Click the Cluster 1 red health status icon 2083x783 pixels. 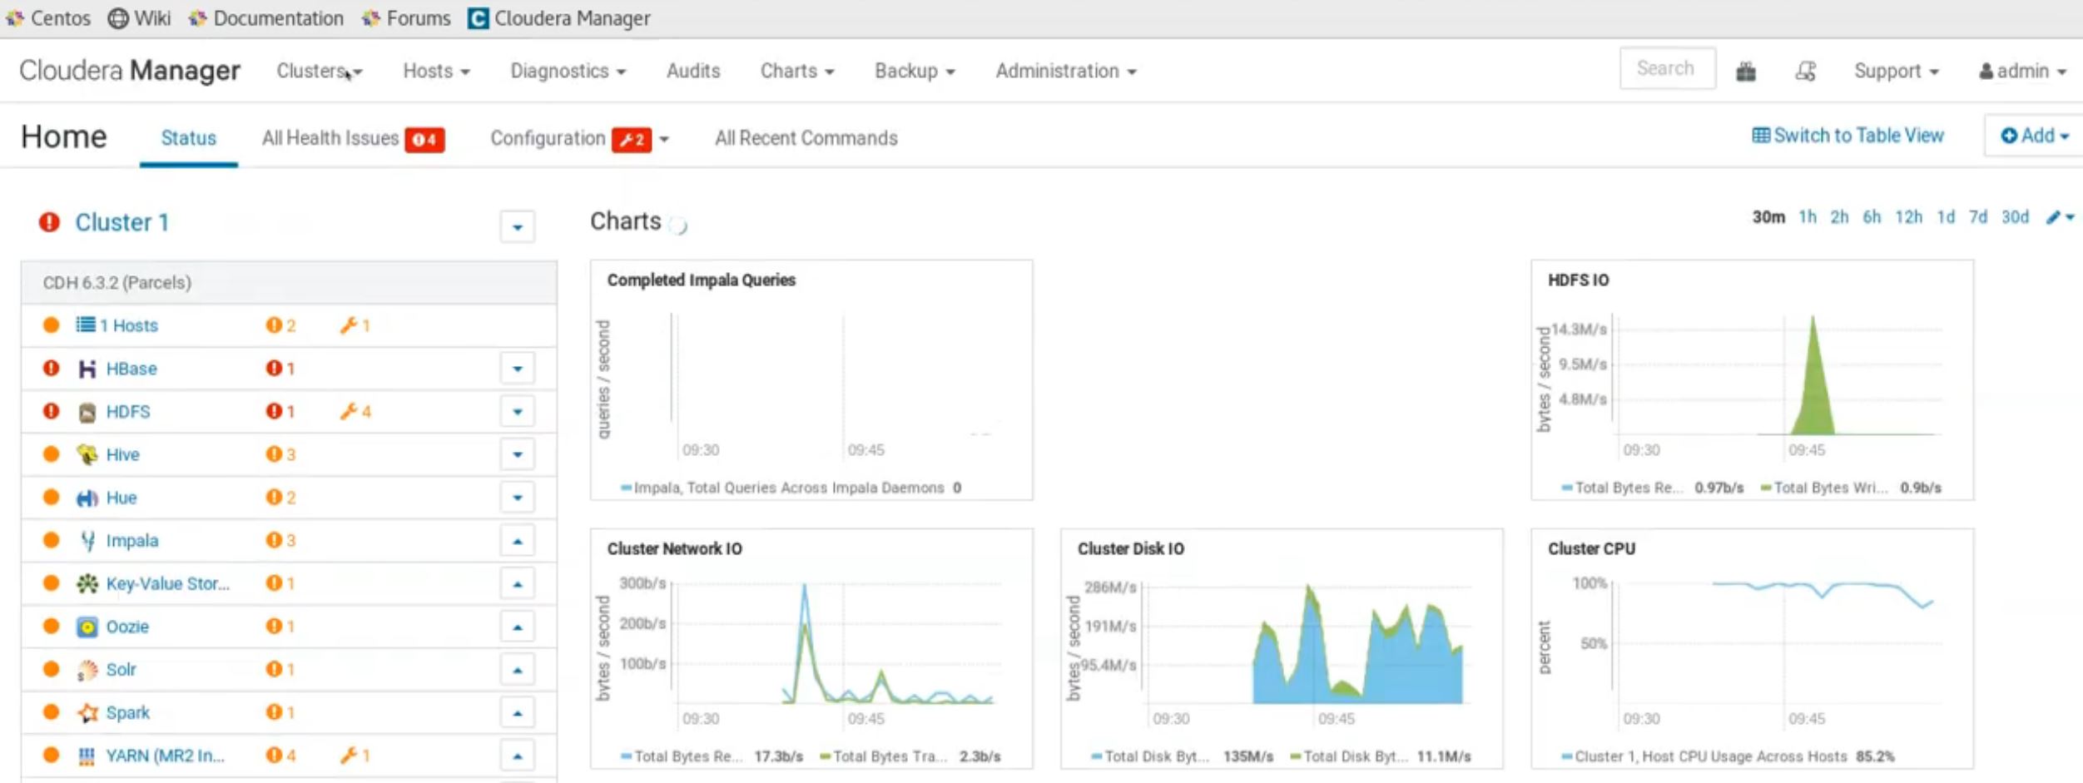pyautogui.click(x=49, y=222)
